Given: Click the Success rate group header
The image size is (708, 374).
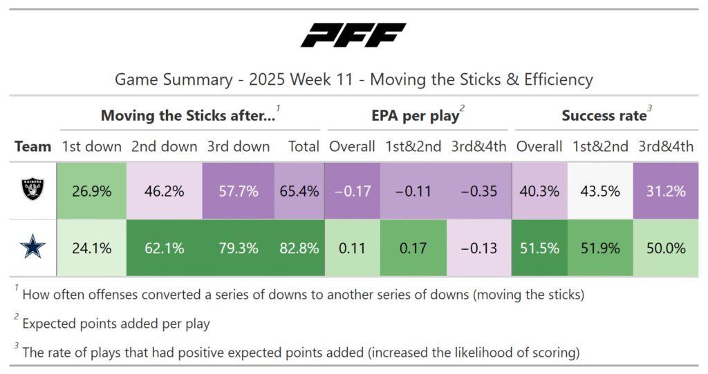Looking at the screenshot, I should pos(603,115).
